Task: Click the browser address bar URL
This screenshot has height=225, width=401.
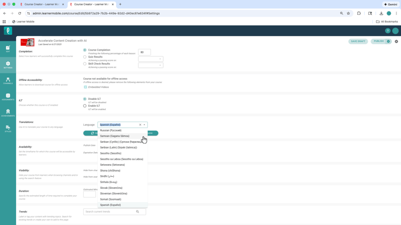Action: tap(96, 13)
